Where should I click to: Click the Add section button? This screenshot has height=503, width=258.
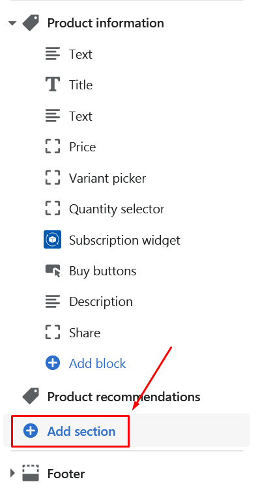70,431
